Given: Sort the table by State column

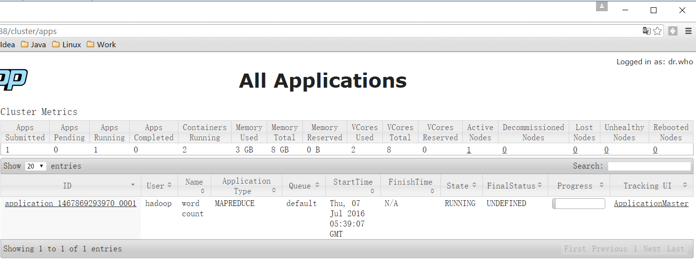Looking at the screenshot, I should coord(461,186).
